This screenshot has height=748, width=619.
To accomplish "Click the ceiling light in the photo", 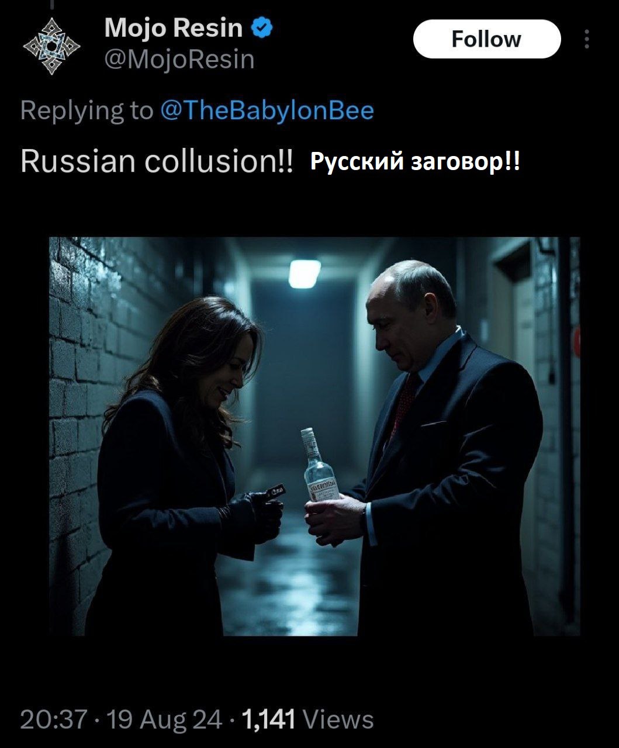I will coord(305,273).
